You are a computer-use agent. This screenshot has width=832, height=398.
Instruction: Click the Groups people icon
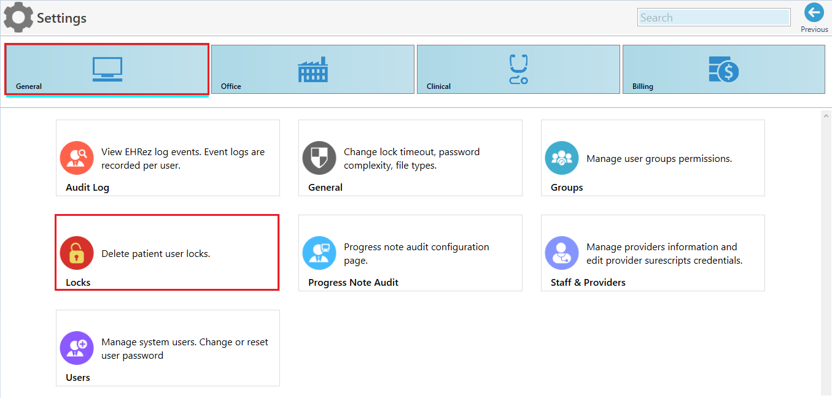tap(562, 158)
